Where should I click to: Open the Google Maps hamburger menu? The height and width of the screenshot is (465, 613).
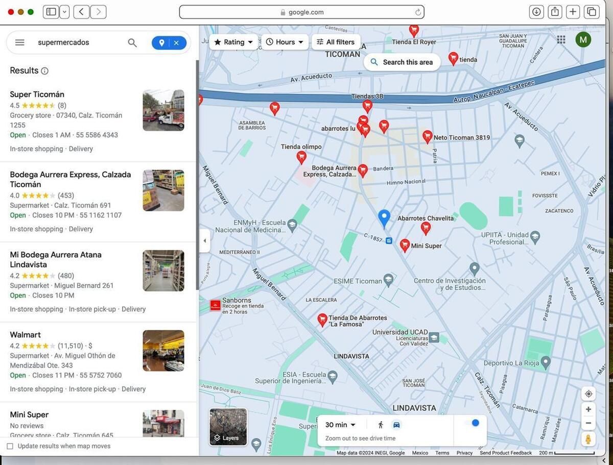pos(20,42)
